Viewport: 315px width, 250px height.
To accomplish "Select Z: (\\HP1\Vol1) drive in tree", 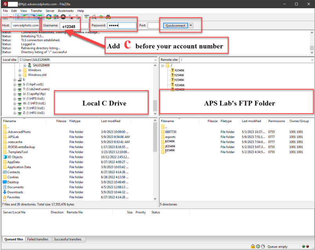I will [34, 113].
